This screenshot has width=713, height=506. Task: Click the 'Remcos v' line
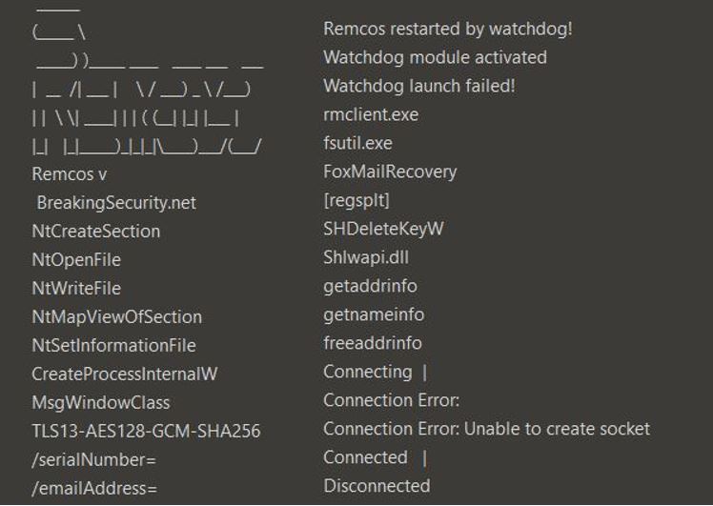click(x=70, y=174)
